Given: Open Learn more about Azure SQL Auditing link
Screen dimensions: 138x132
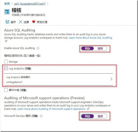Looking at the screenshot, I should (x=91, y=38).
